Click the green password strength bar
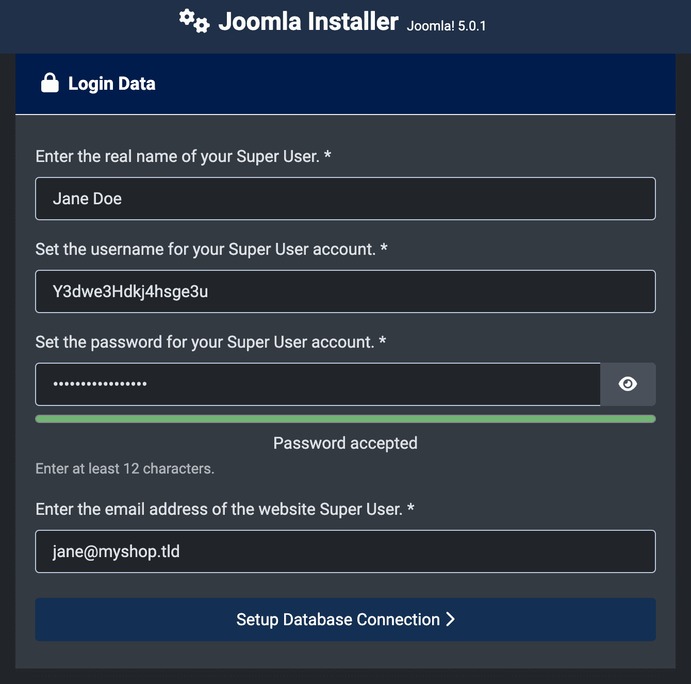691x684 pixels. coord(345,419)
